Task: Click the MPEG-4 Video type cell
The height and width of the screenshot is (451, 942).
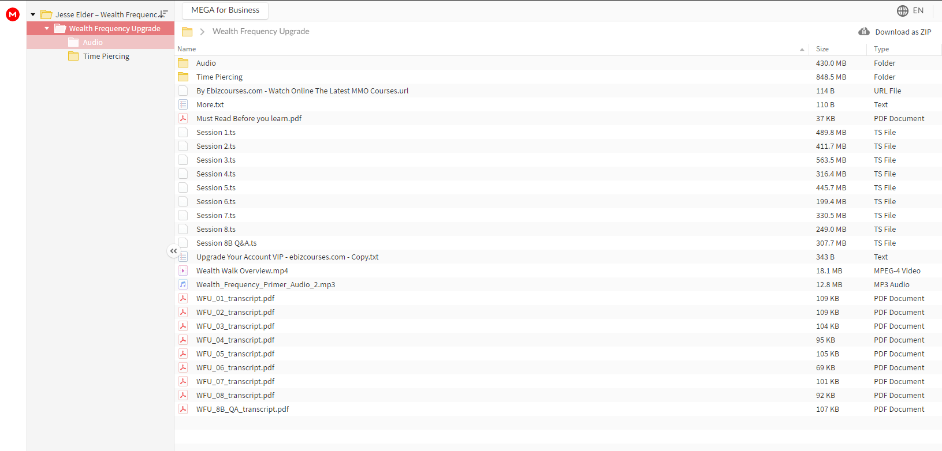Action: point(897,270)
